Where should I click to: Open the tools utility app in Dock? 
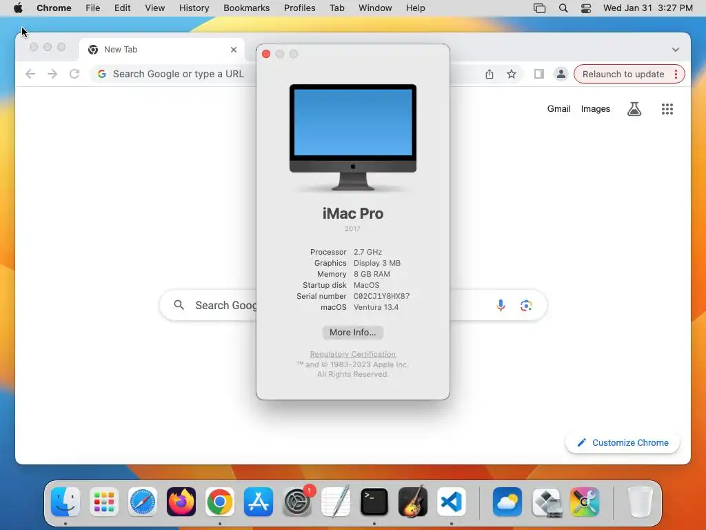coord(585,501)
